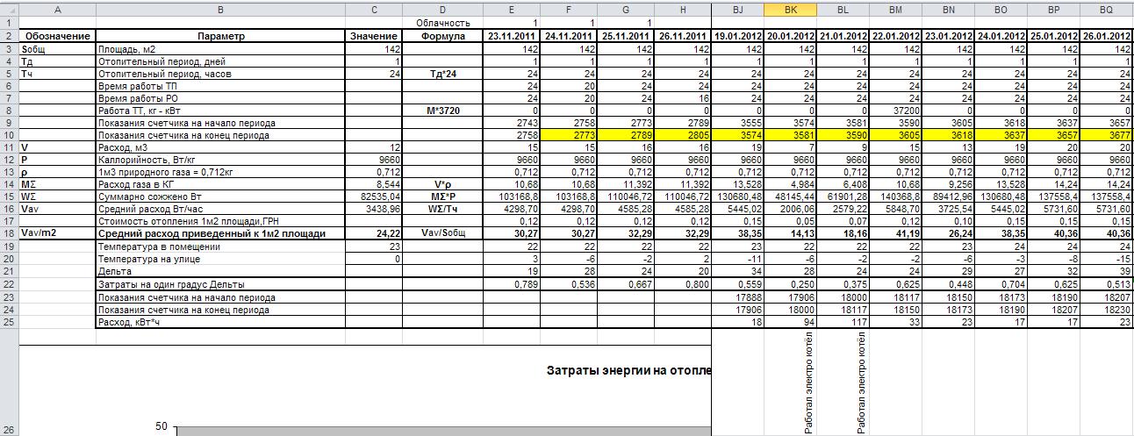This screenshot has height=436, width=1134.
Task: Select row header 10
Action: tap(9, 135)
